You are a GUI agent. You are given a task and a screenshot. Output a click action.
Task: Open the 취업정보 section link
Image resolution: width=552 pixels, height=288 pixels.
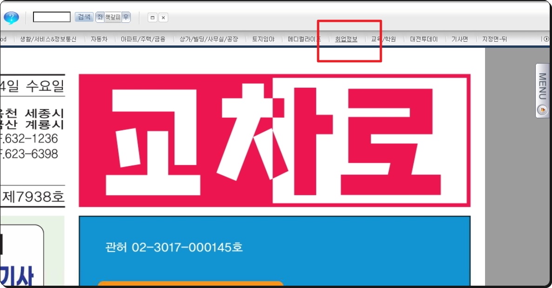(346, 39)
